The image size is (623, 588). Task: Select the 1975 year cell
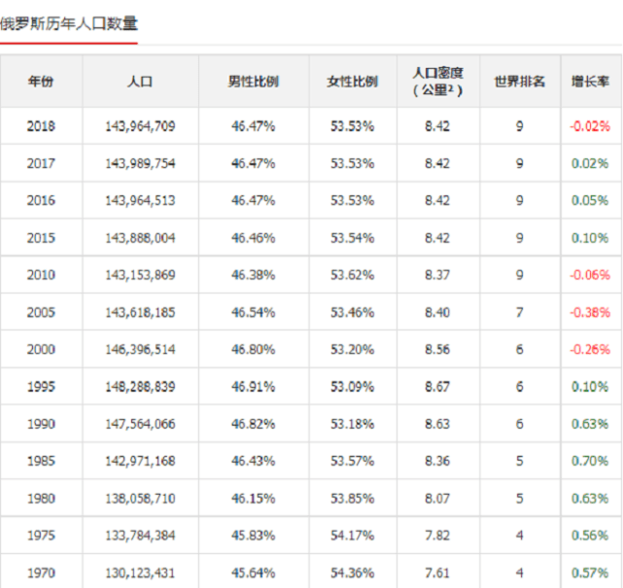(41, 536)
